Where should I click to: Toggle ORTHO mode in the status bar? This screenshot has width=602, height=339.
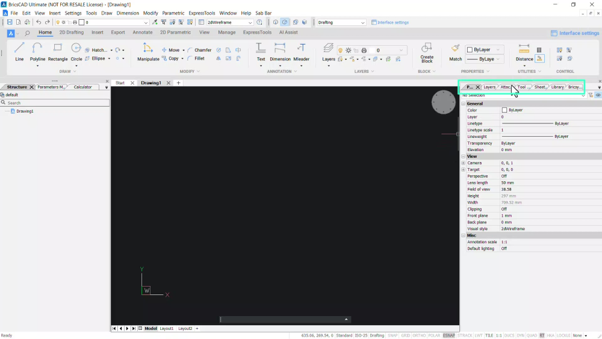419,335
